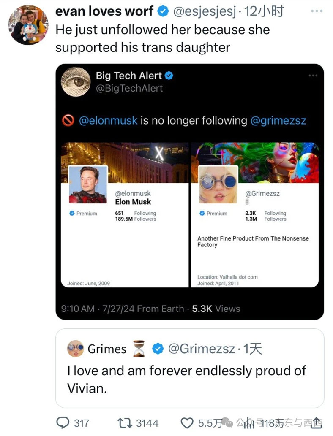Open the @grimezsz mention link
Viewport: 333px width, 436px height.
[x=278, y=121]
